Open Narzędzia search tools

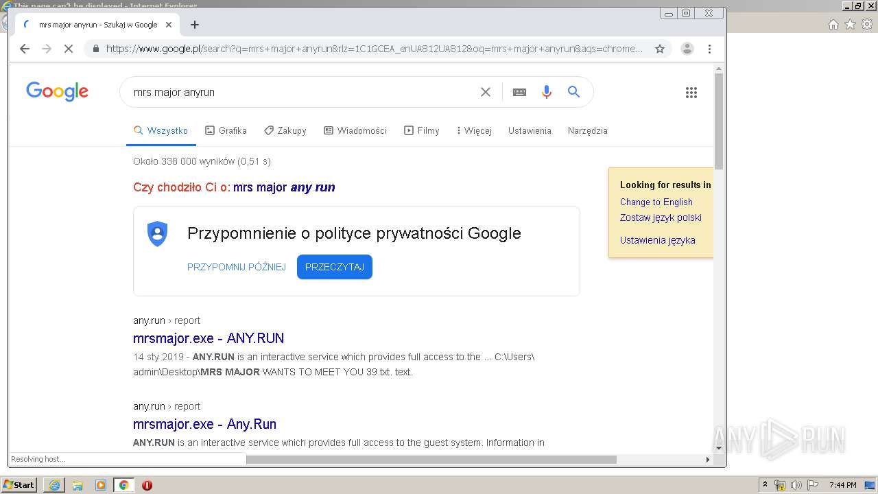(588, 130)
